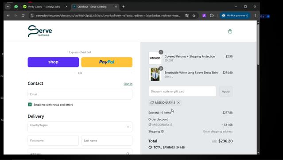Close the Verify Codes SimplyCodes tab
The height and width of the screenshot is (160, 283).
[x=66, y=7]
